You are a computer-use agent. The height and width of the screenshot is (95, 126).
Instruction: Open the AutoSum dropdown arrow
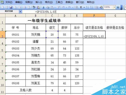coord(84,7)
